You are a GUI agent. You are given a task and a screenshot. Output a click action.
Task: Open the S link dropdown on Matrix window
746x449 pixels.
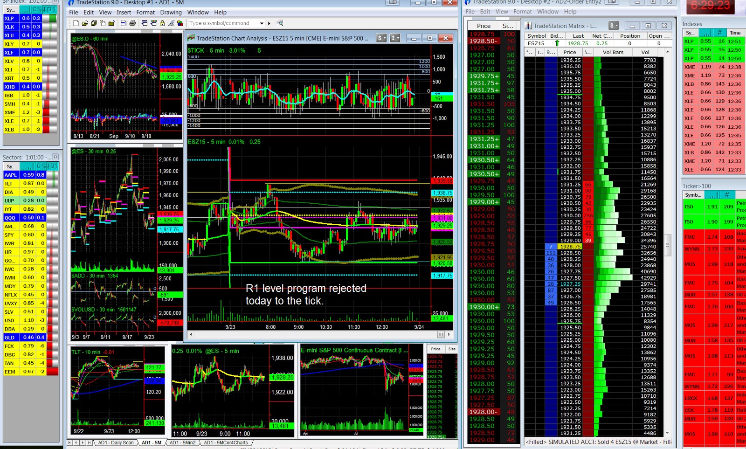614,26
